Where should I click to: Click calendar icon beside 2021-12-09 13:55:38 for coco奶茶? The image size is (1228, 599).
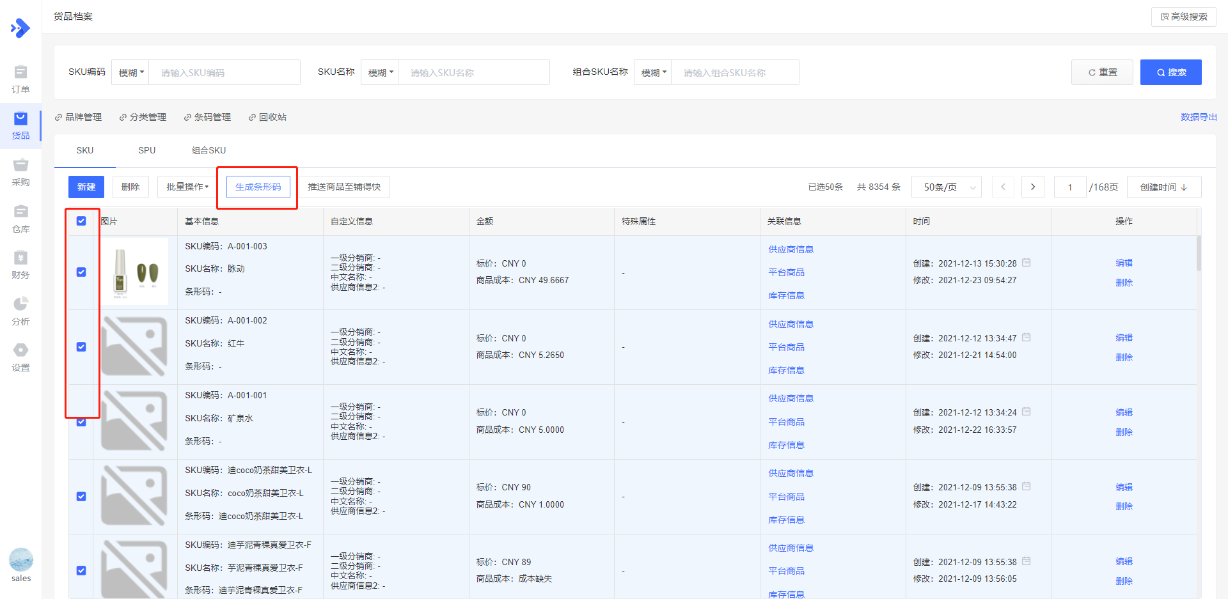click(1027, 486)
